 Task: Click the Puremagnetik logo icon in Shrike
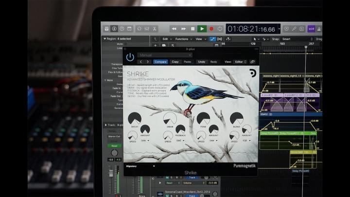point(253,73)
